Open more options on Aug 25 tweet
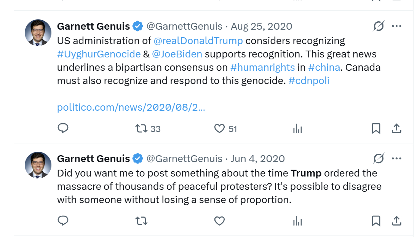This screenshot has width=417, height=237. pos(396,26)
